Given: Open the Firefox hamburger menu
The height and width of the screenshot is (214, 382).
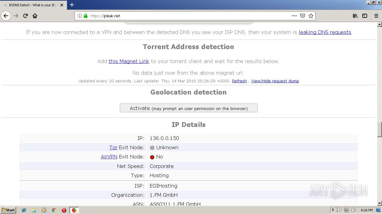Looking at the screenshot, I should click(x=376, y=16).
